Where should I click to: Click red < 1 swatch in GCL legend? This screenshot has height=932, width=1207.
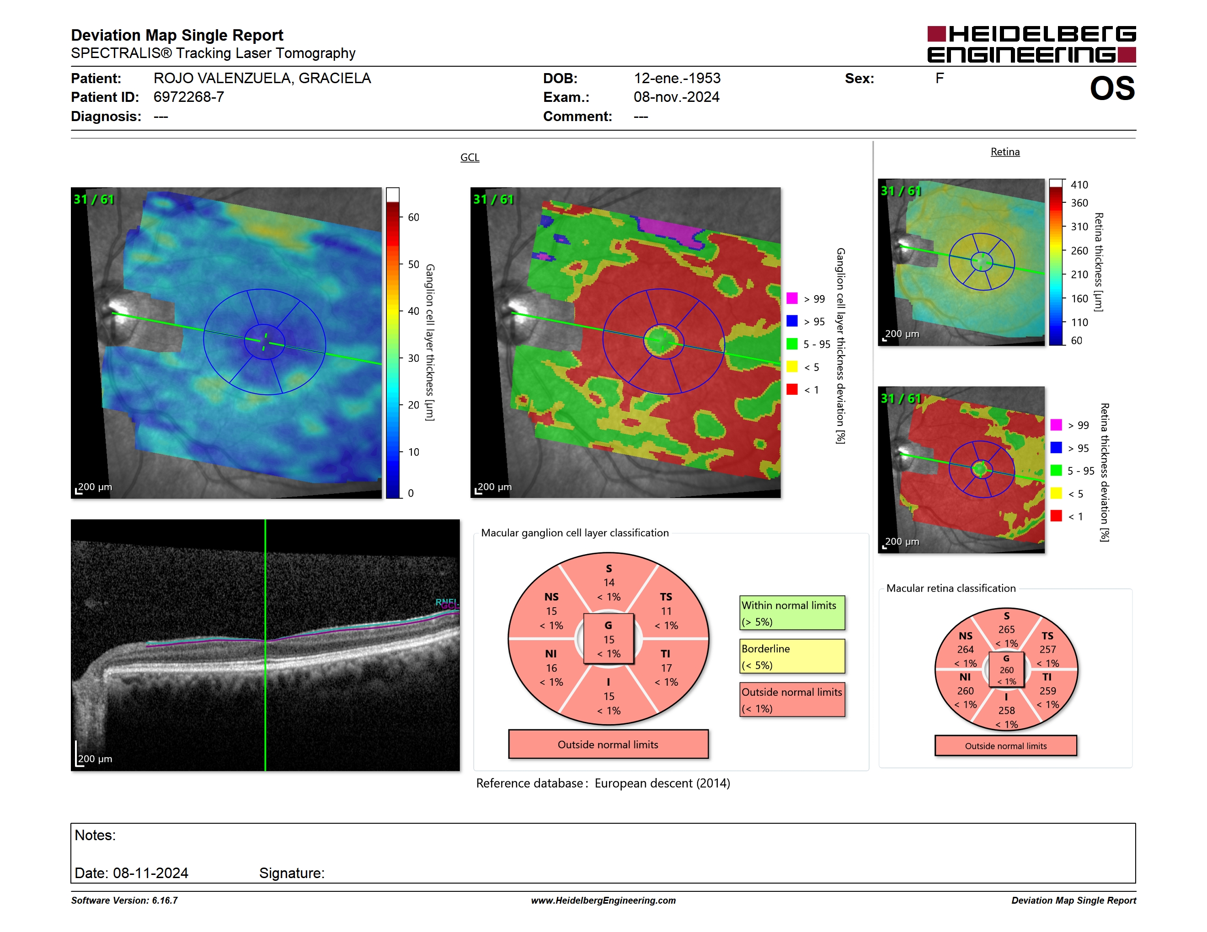click(x=792, y=389)
